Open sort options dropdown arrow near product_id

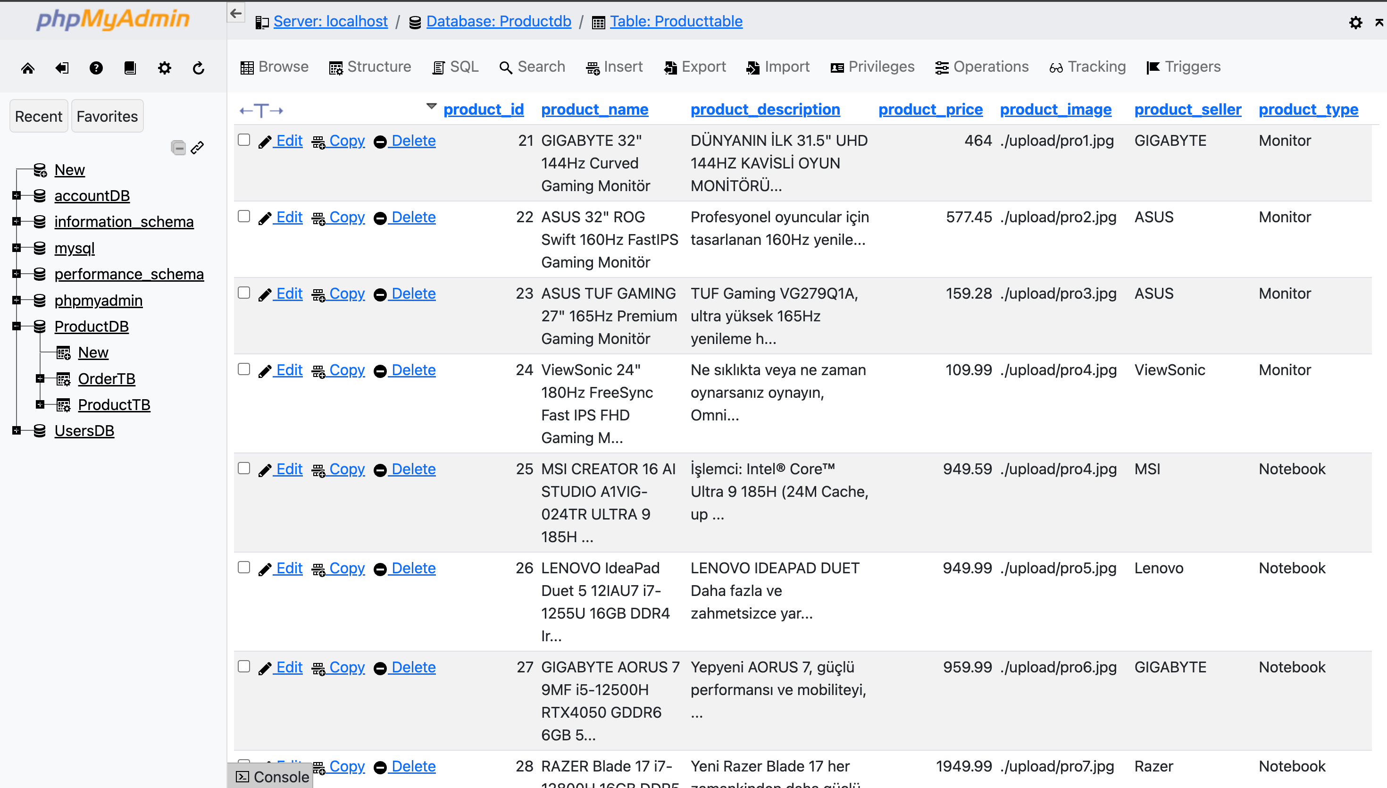pos(431,106)
